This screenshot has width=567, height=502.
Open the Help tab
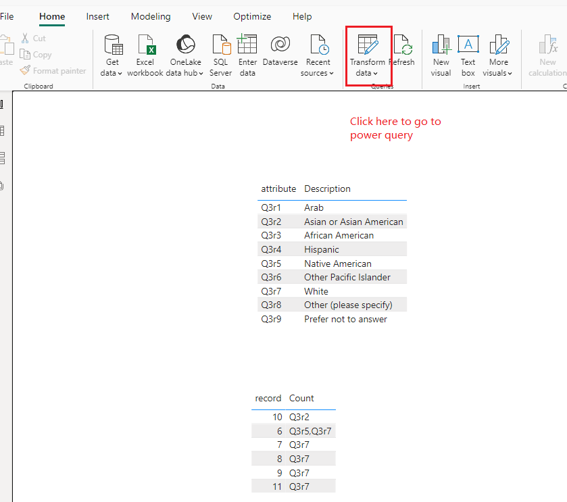(302, 17)
